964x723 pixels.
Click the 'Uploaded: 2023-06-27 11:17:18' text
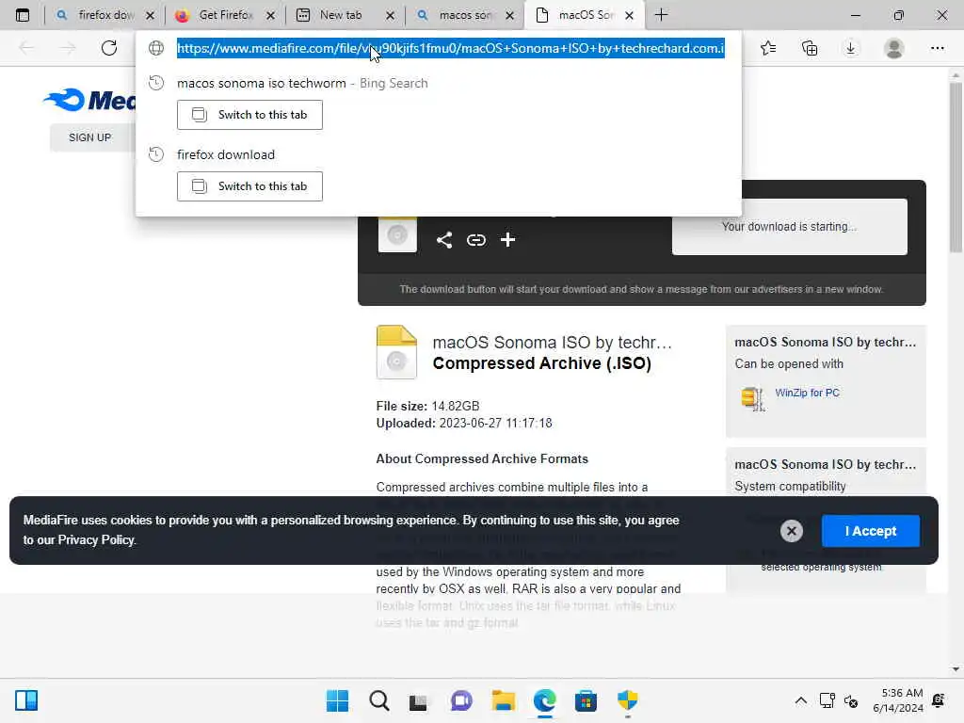[x=464, y=423]
